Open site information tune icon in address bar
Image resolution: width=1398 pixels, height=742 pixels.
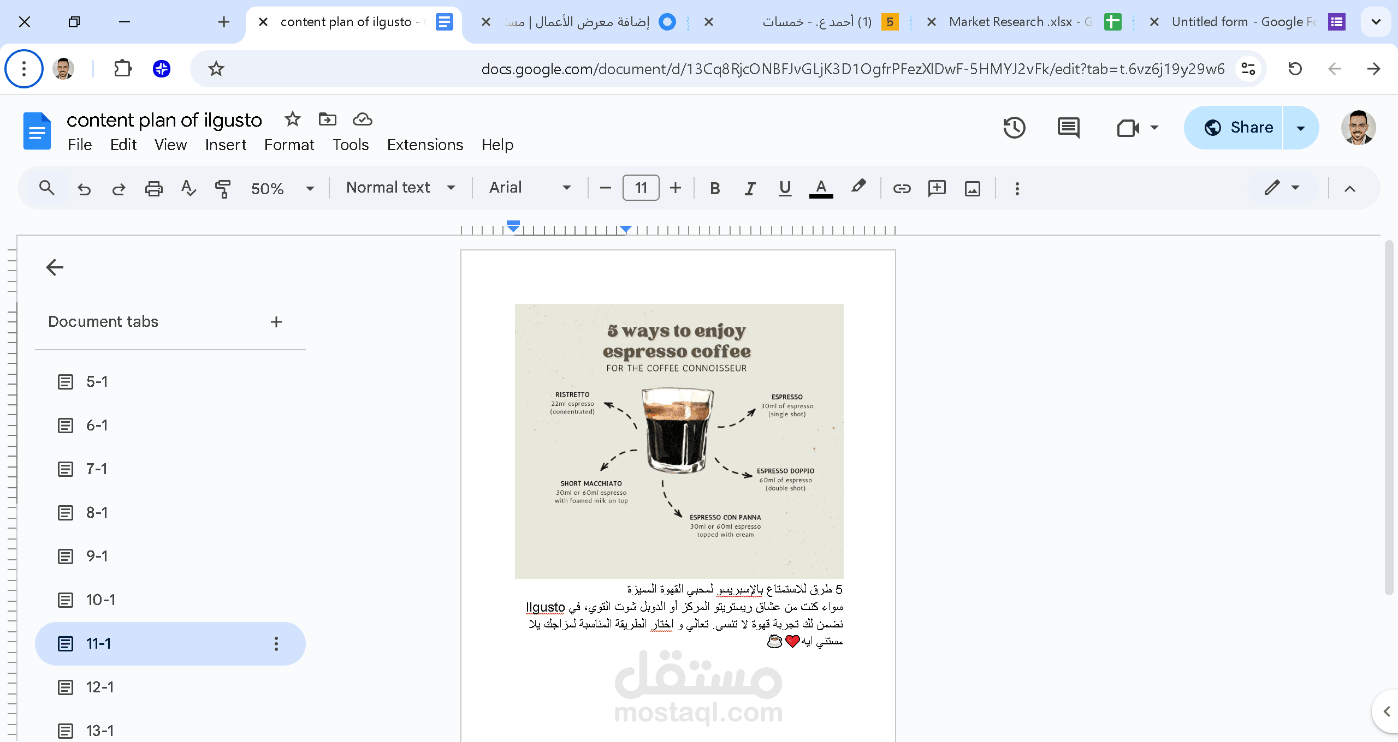point(1248,69)
